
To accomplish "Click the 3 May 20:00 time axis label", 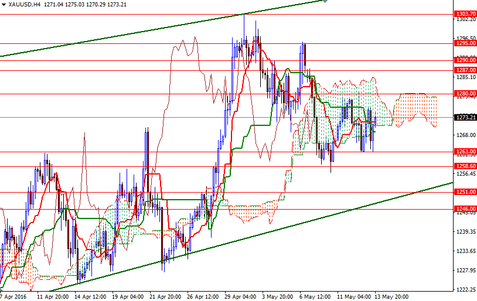I will click(x=277, y=296).
